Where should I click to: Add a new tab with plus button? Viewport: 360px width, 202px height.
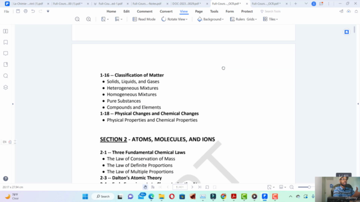[x=295, y=4]
